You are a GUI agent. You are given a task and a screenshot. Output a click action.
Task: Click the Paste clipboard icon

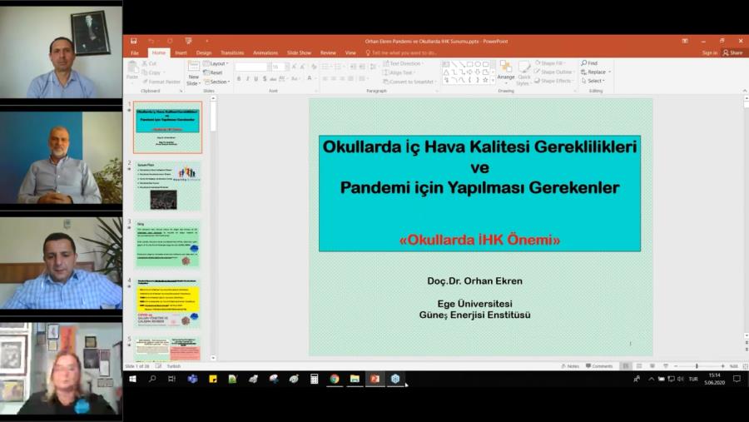click(132, 70)
